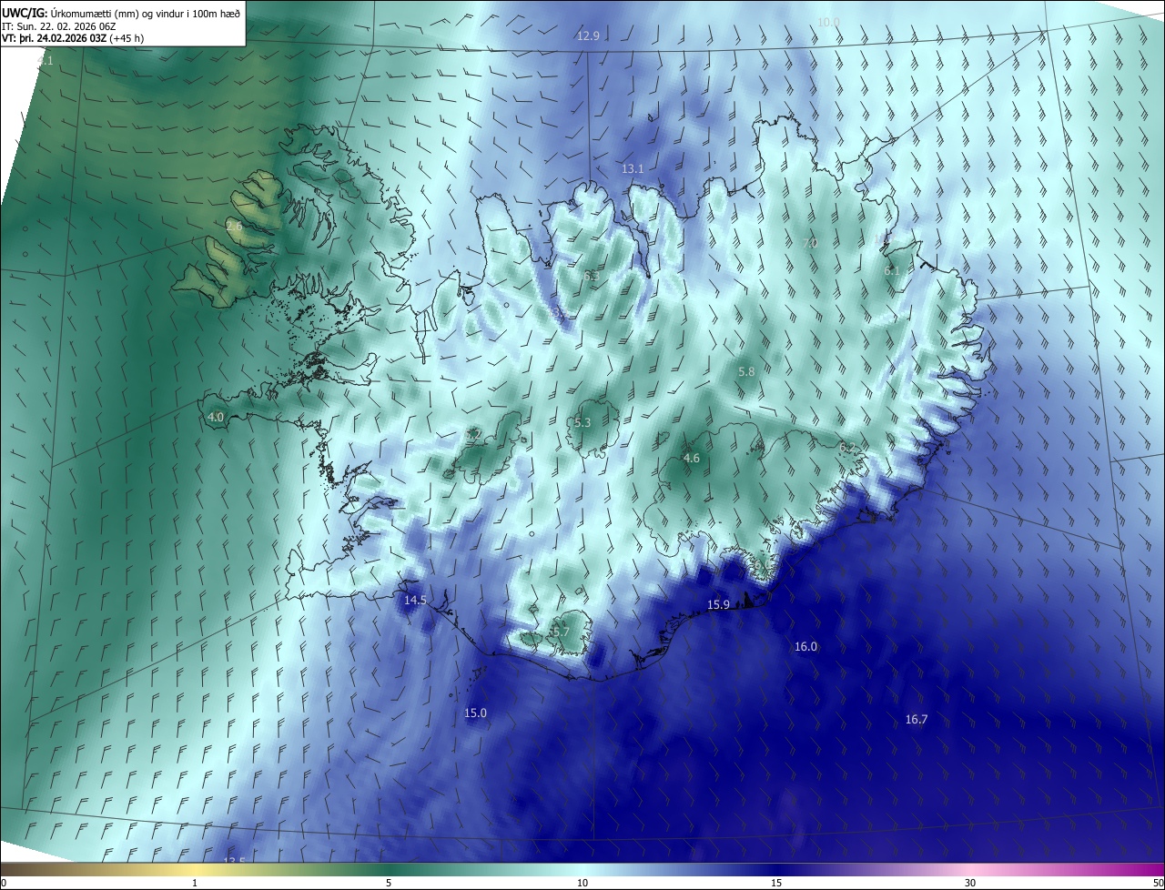Click the 16.0 value label offshore
This screenshot has width=1165, height=890.
coord(805,647)
